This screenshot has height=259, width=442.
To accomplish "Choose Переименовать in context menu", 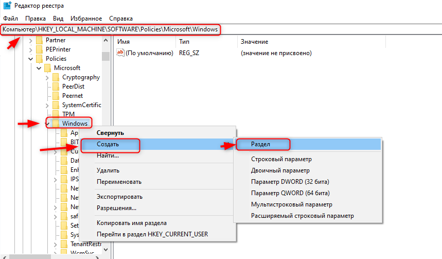I will click(x=157, y=182).
